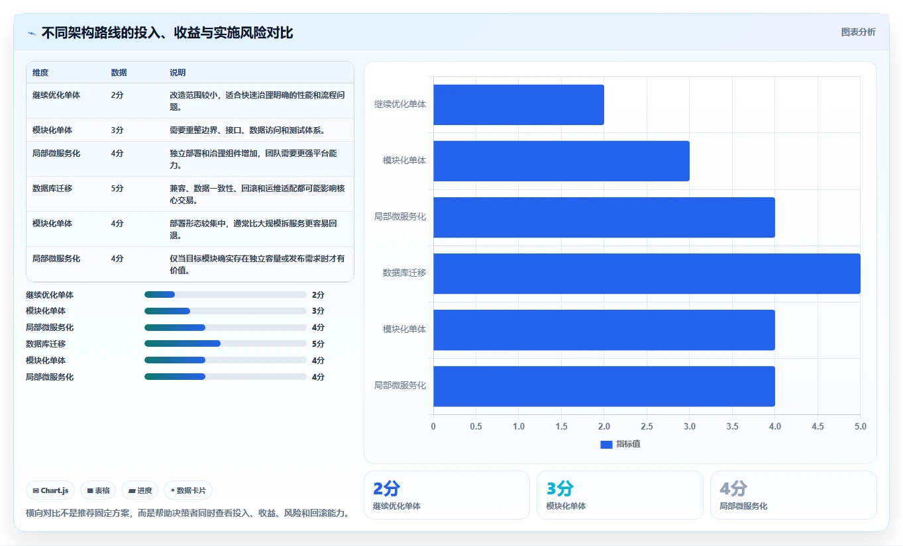Click the description starting 独立部署和治理组件增加

[254, 159]
